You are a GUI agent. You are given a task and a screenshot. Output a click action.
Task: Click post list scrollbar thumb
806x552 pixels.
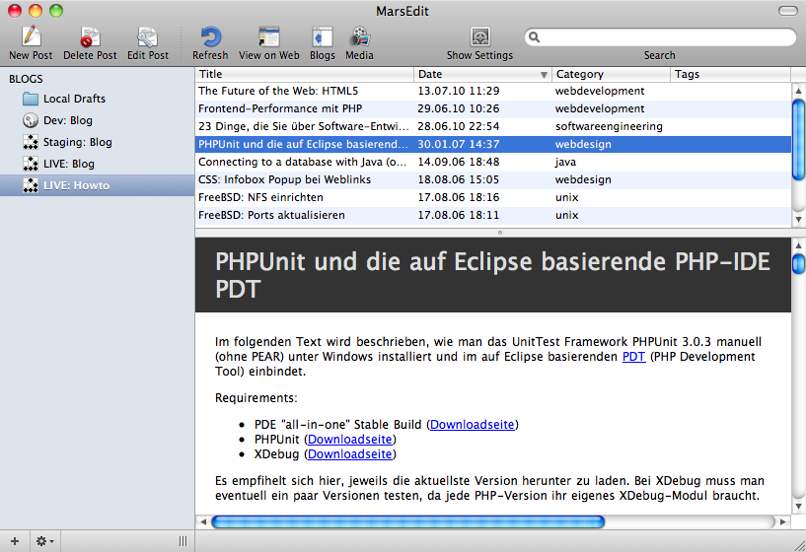click(x=798, y=140)
